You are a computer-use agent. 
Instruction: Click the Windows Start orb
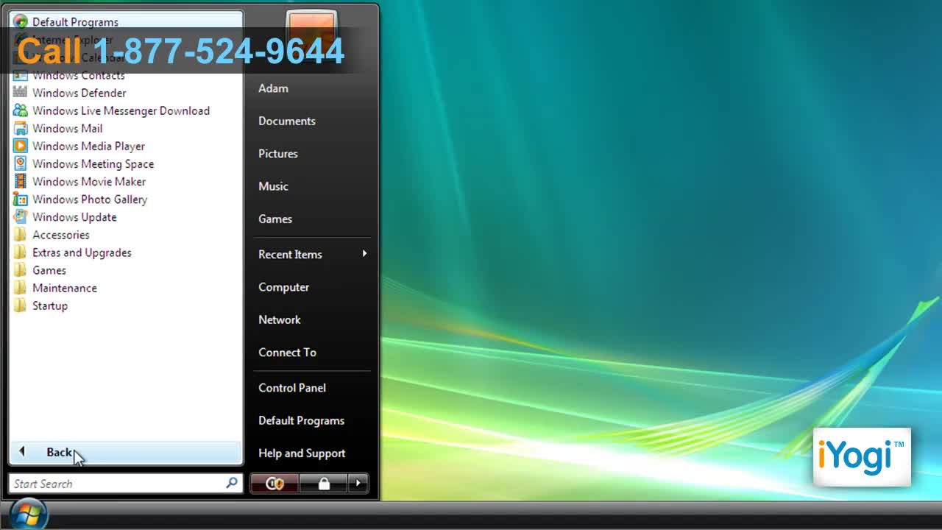29,514
